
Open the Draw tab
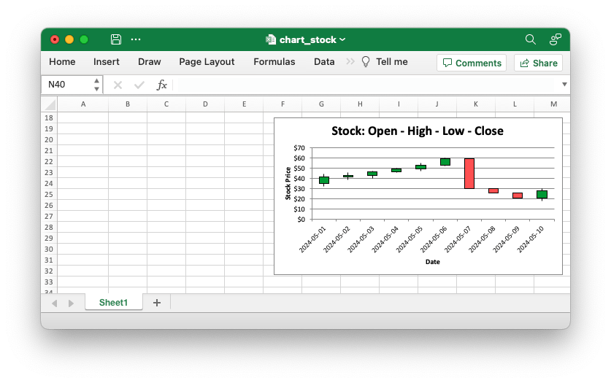(149, 62)
